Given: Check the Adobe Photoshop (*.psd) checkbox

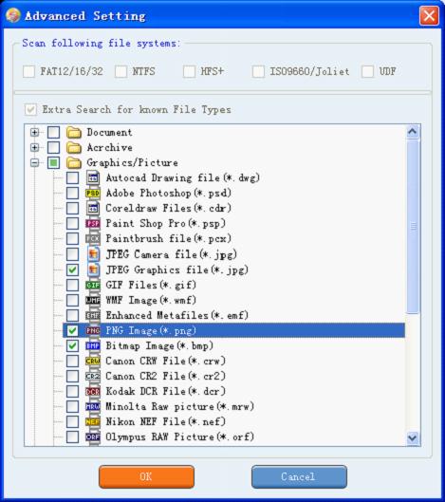Looking at the screenshot, I should click(x=73, y=193).
